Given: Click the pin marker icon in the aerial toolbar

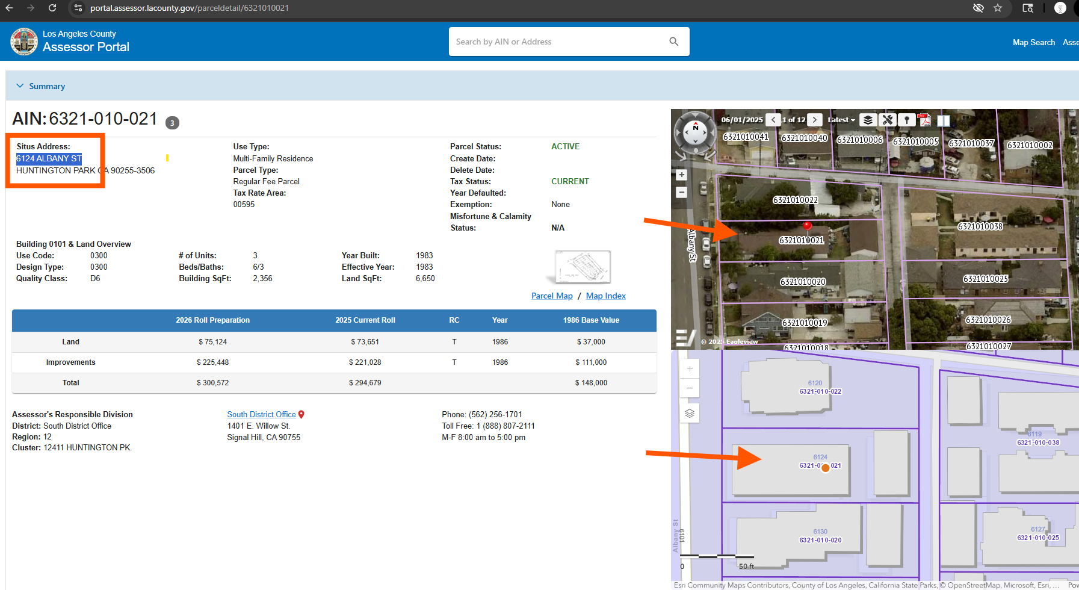Looking at the screenshot, I should [x=906, y=120].
